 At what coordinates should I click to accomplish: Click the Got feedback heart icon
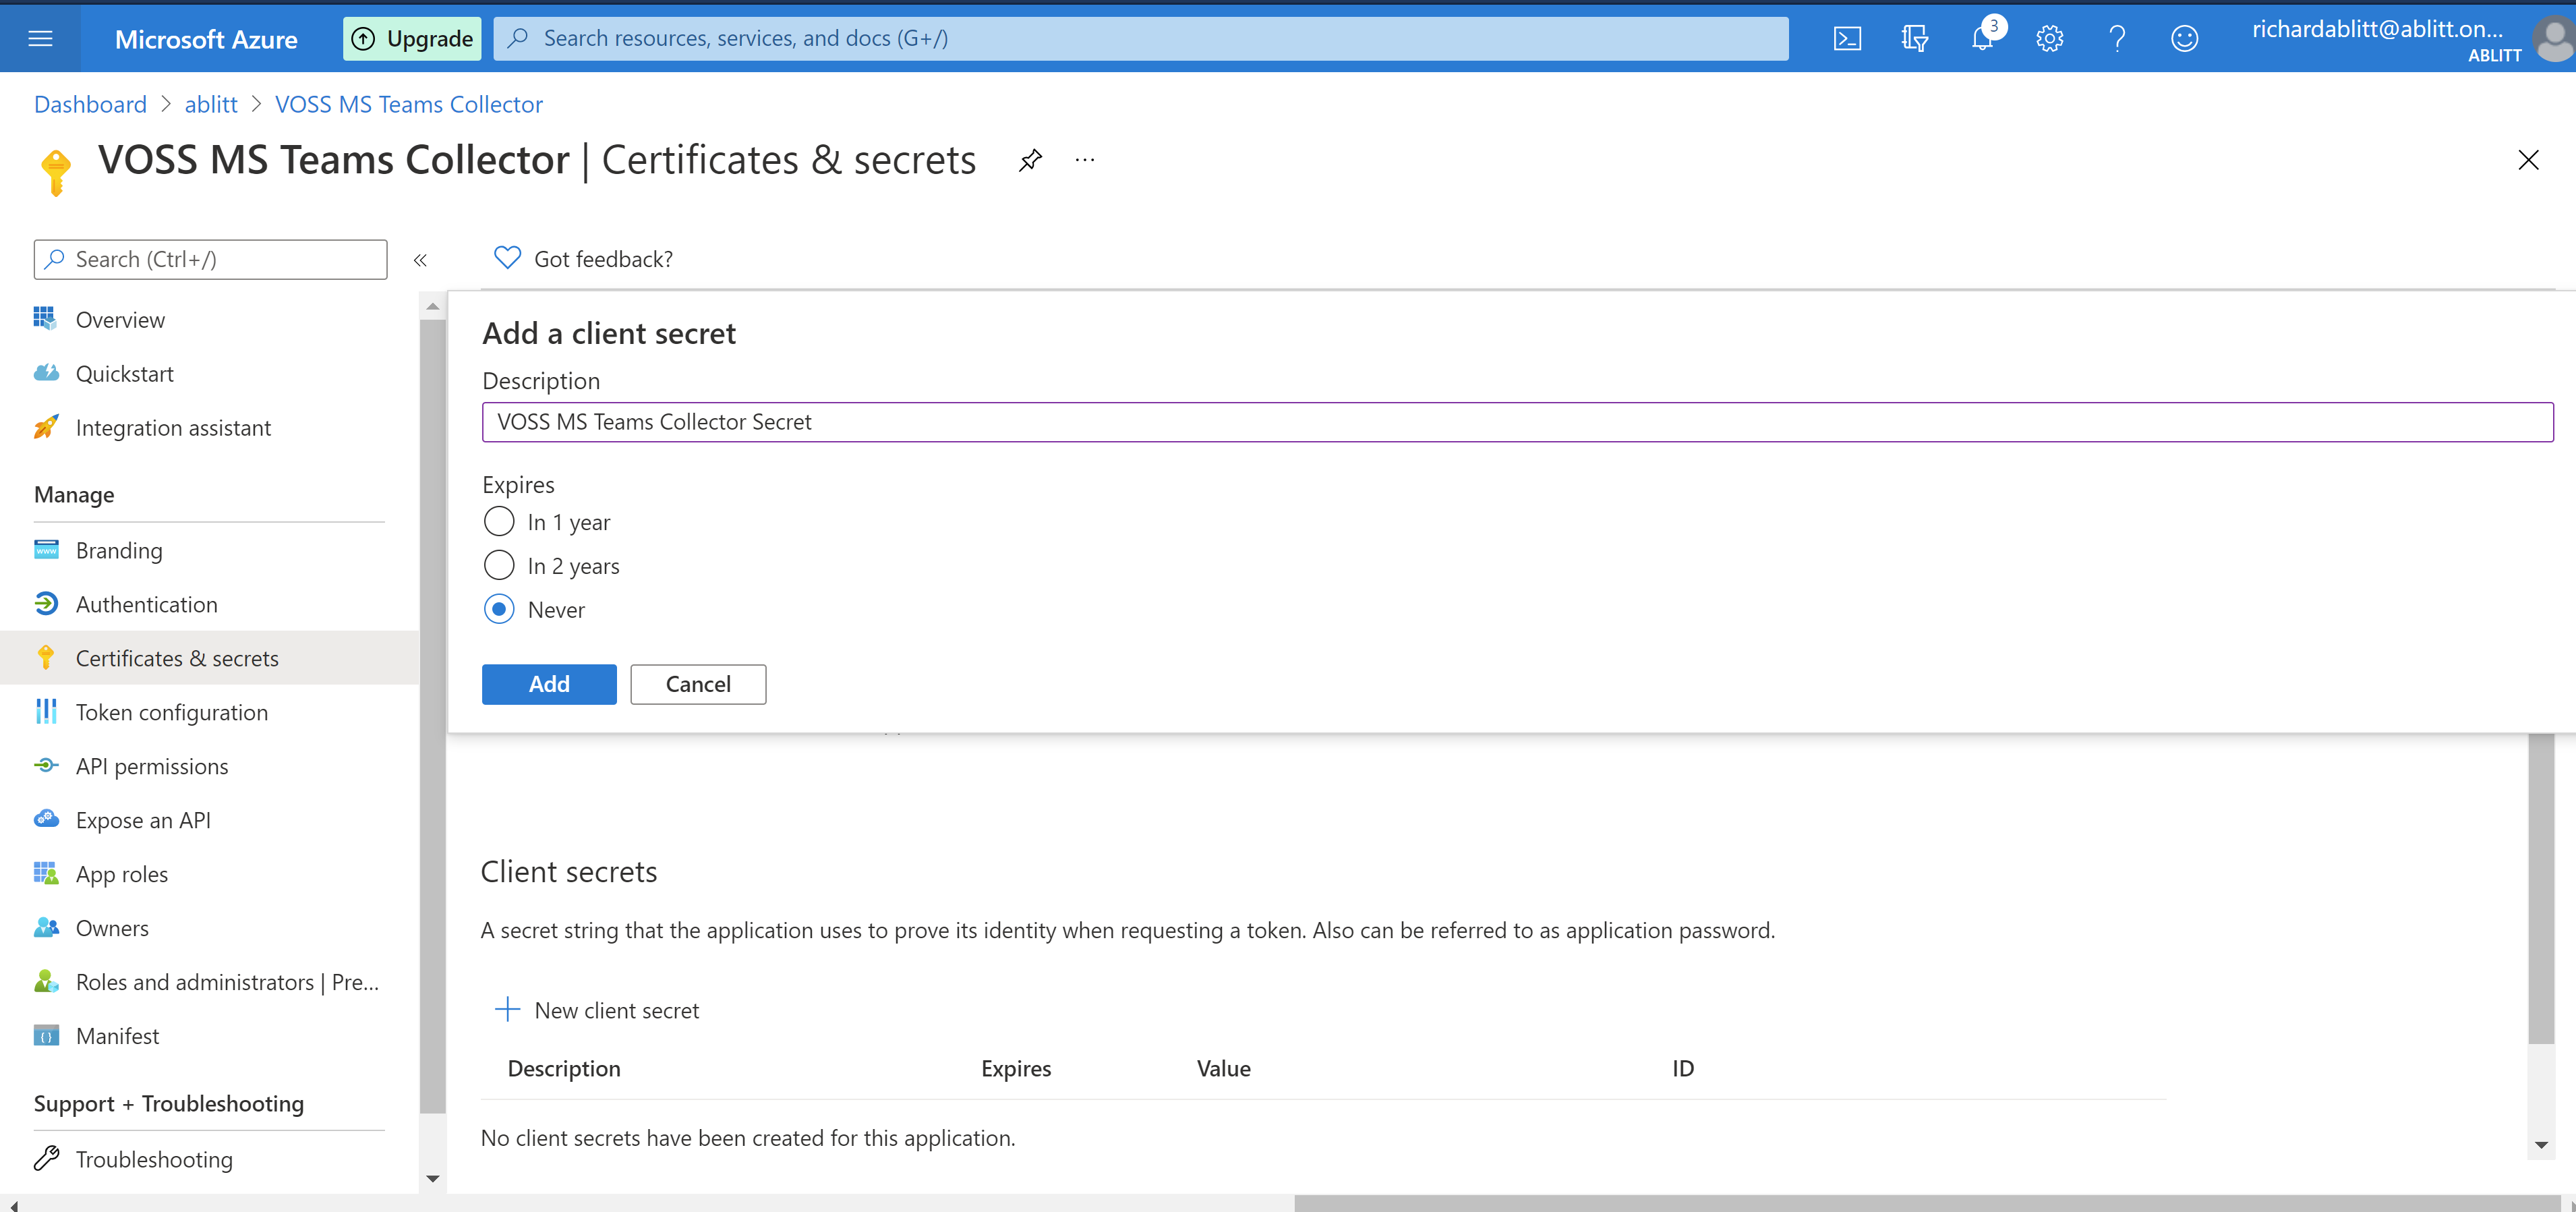click(507, 258)
